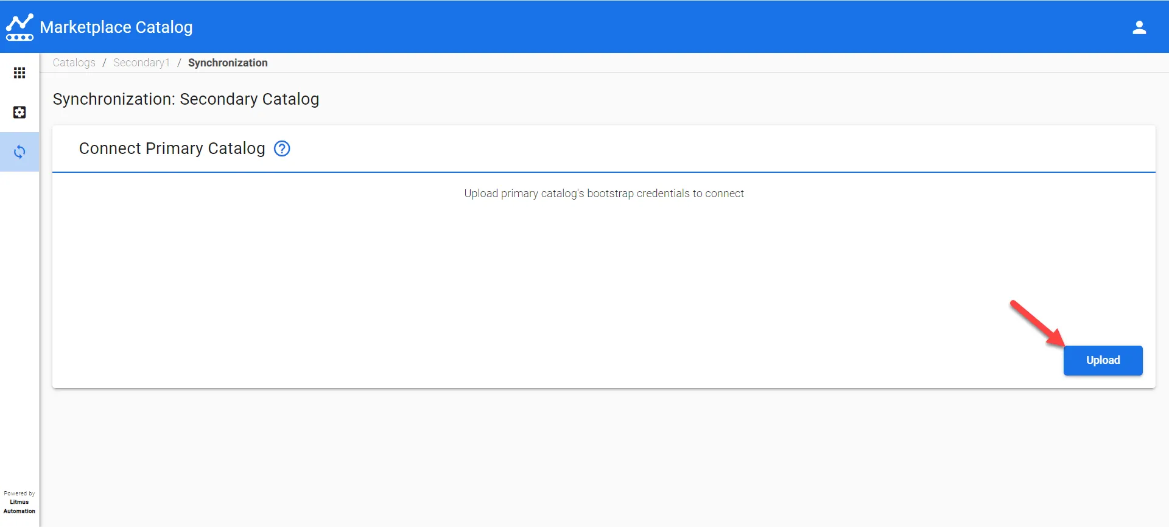1169x527 pixels.
Task: Select the synchronization sidebar icon
Action: point(19,152)
